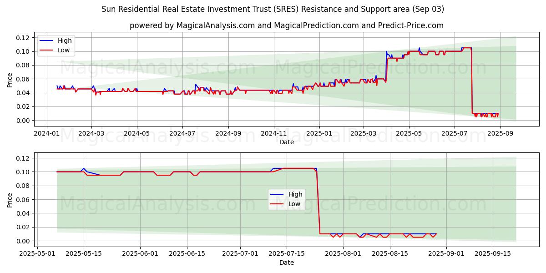Viewport: 546px width, 273px height.
Task: Click the chart title mentioning SRES
Action: [x=273, y=9]
